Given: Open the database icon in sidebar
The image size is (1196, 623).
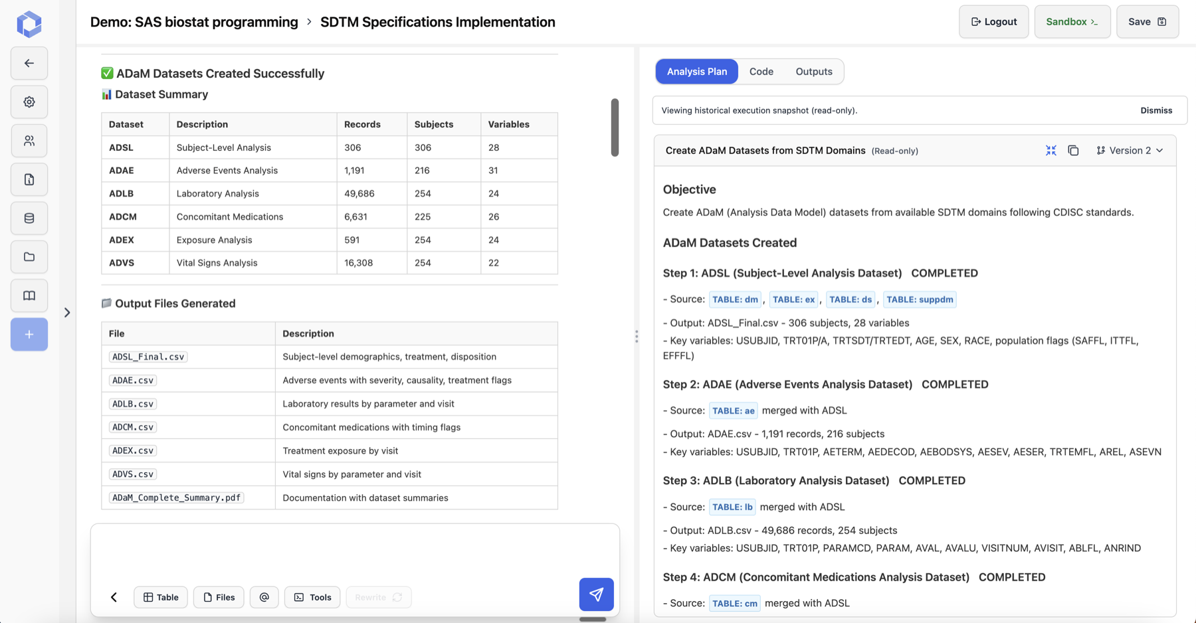Looking at the screenshot, I should point(29,218).
